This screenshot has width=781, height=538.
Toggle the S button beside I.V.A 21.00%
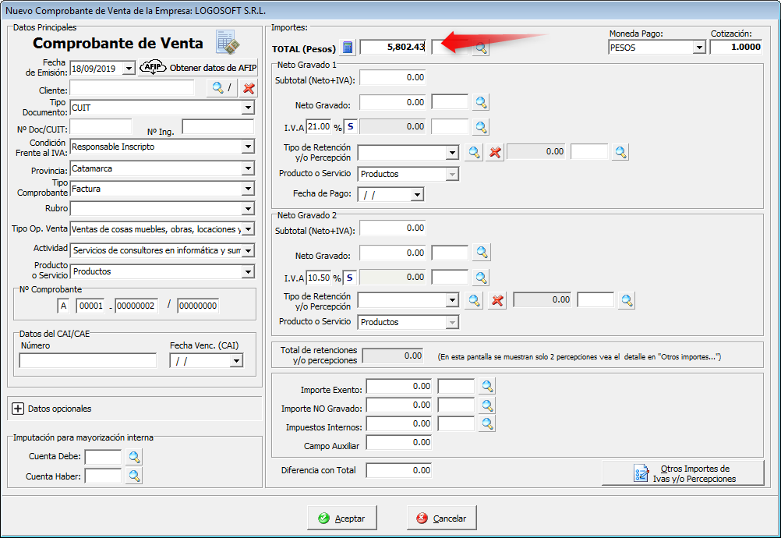[350, 126]
